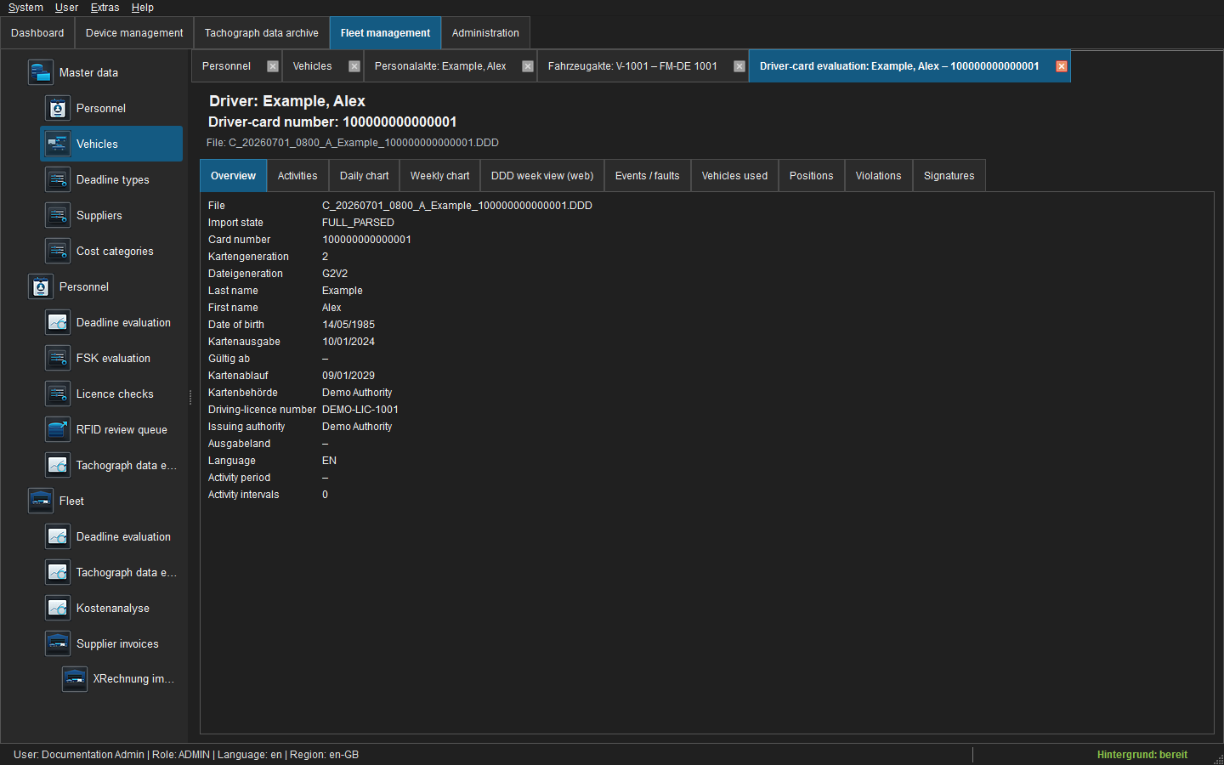Image resolution: width=1224 pixels, height=765 pixels.
Task: Open the Events / faults tab
Action: coord(647,176)
